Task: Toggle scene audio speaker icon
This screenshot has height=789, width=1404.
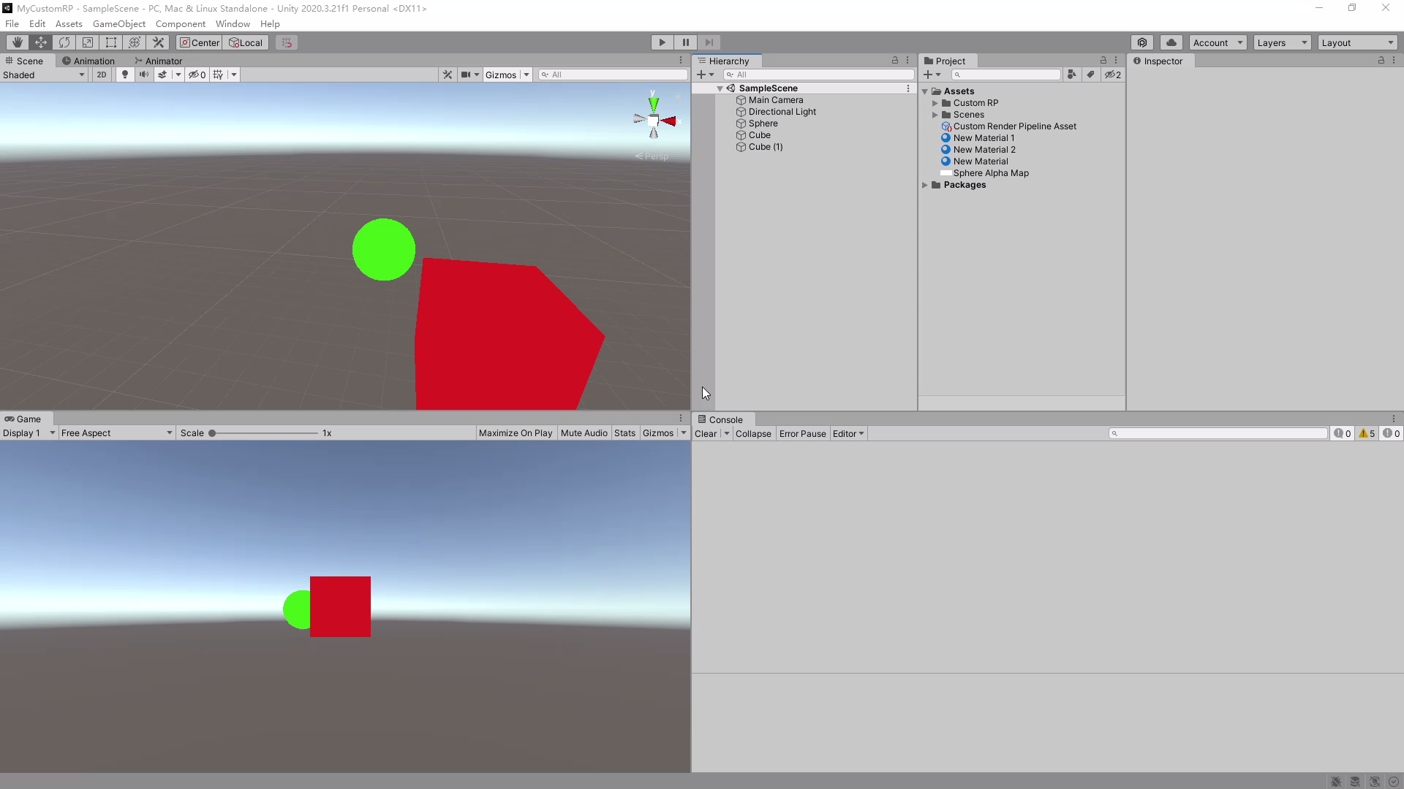Action: click(x=143, y=75)
